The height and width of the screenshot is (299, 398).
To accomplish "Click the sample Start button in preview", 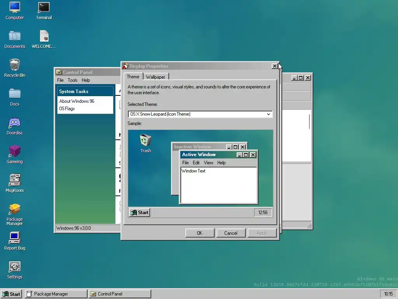I will [x=140, y=213].
